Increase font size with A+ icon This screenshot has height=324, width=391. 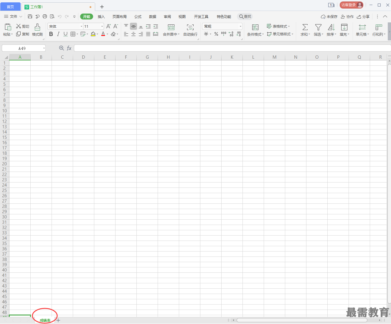108,26
